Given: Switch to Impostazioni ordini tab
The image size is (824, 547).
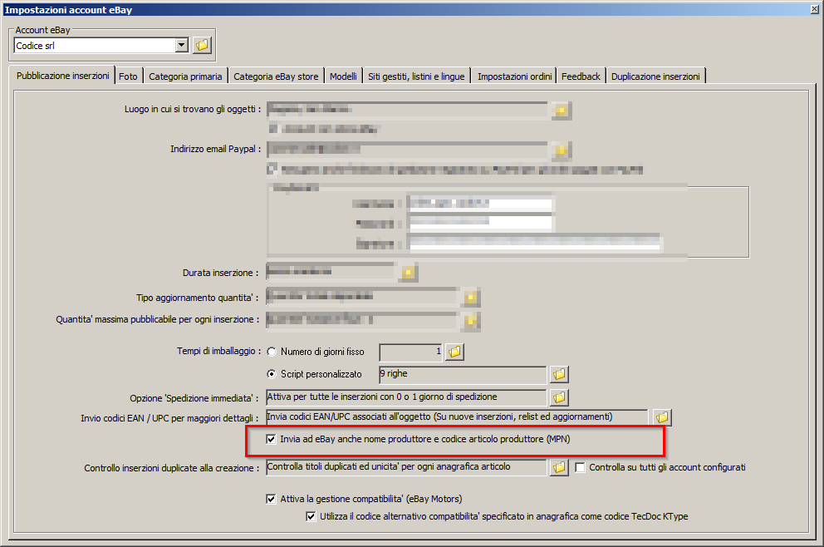Looking at the screenshot, I should (514, 76).
